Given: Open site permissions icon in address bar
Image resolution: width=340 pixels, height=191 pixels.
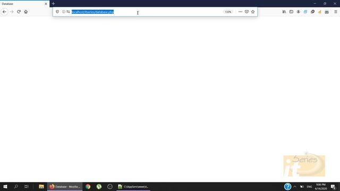Looking at the screenshot, I should [68, 12].
